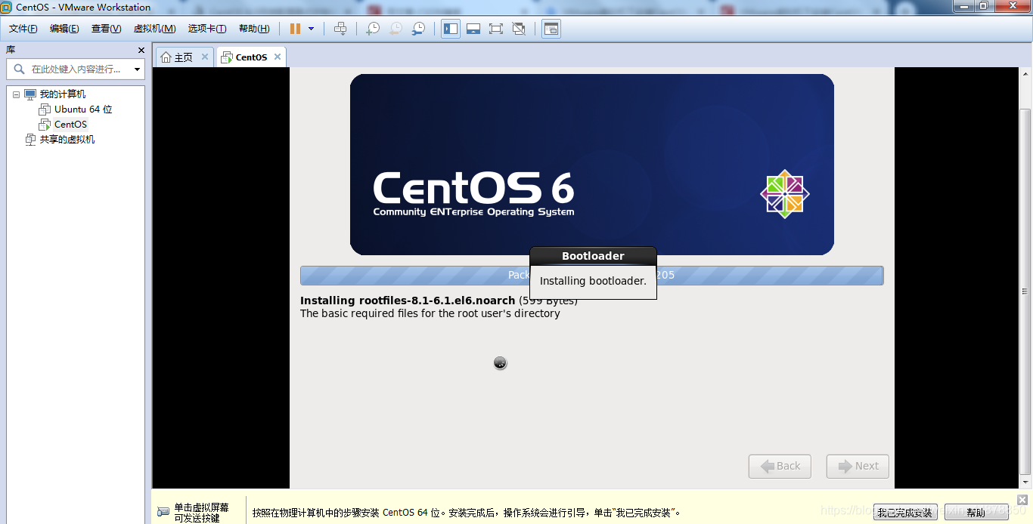
Task: Close the 主页 tab
Action: click(205, 57)
